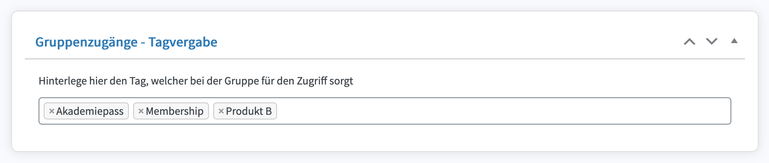Delete the Produkt B tag via its ×
The width and height of the screenshot is (769, 163).
click(221, 111)
